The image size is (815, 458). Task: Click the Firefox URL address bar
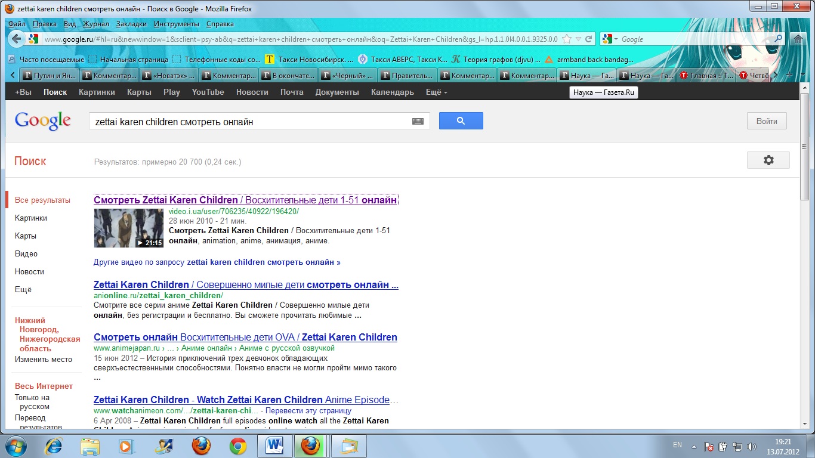point(301,39)
